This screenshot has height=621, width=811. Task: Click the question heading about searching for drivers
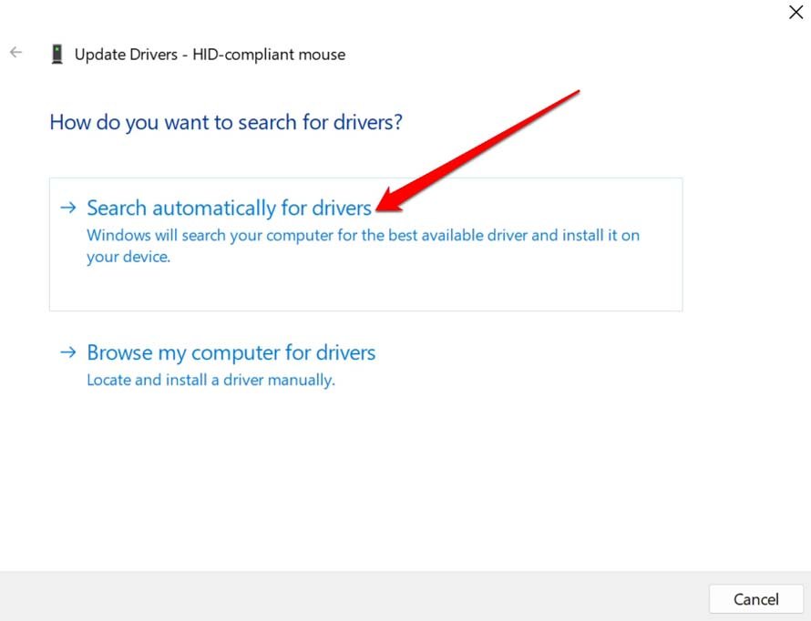coord(225,122)
